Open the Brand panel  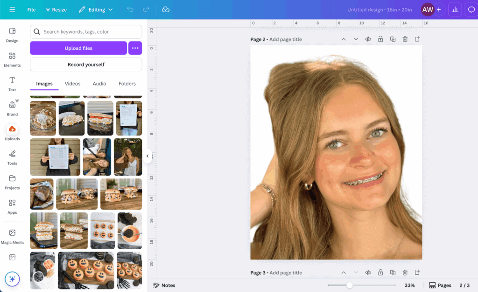(12, 107)
